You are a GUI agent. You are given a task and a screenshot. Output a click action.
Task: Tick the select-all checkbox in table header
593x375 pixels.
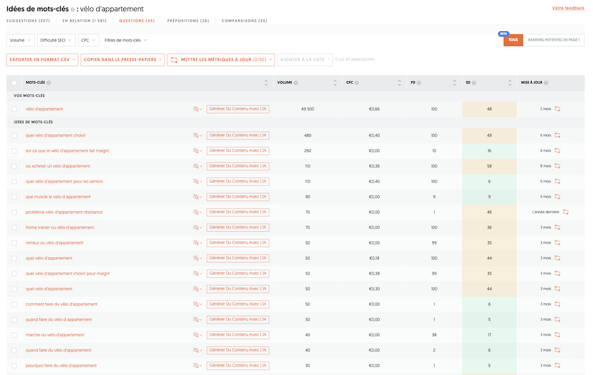pos(14,83)
